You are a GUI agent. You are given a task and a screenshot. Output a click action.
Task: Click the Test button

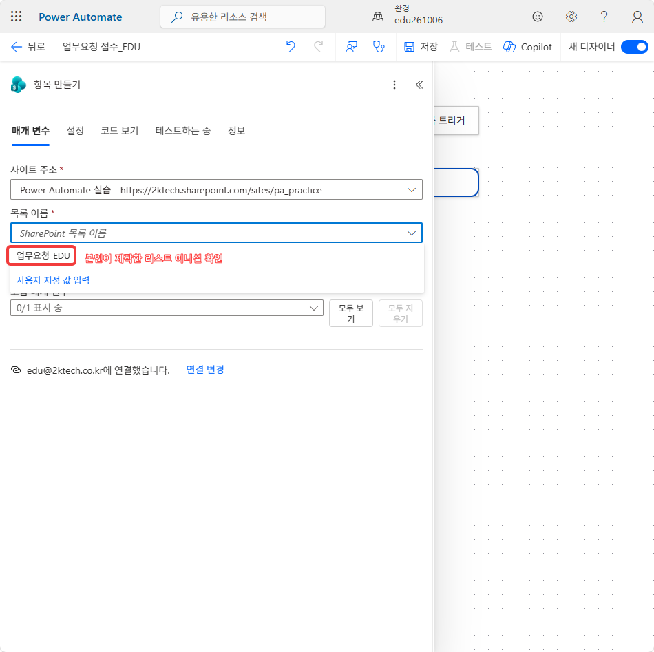(x=470, y=47)
